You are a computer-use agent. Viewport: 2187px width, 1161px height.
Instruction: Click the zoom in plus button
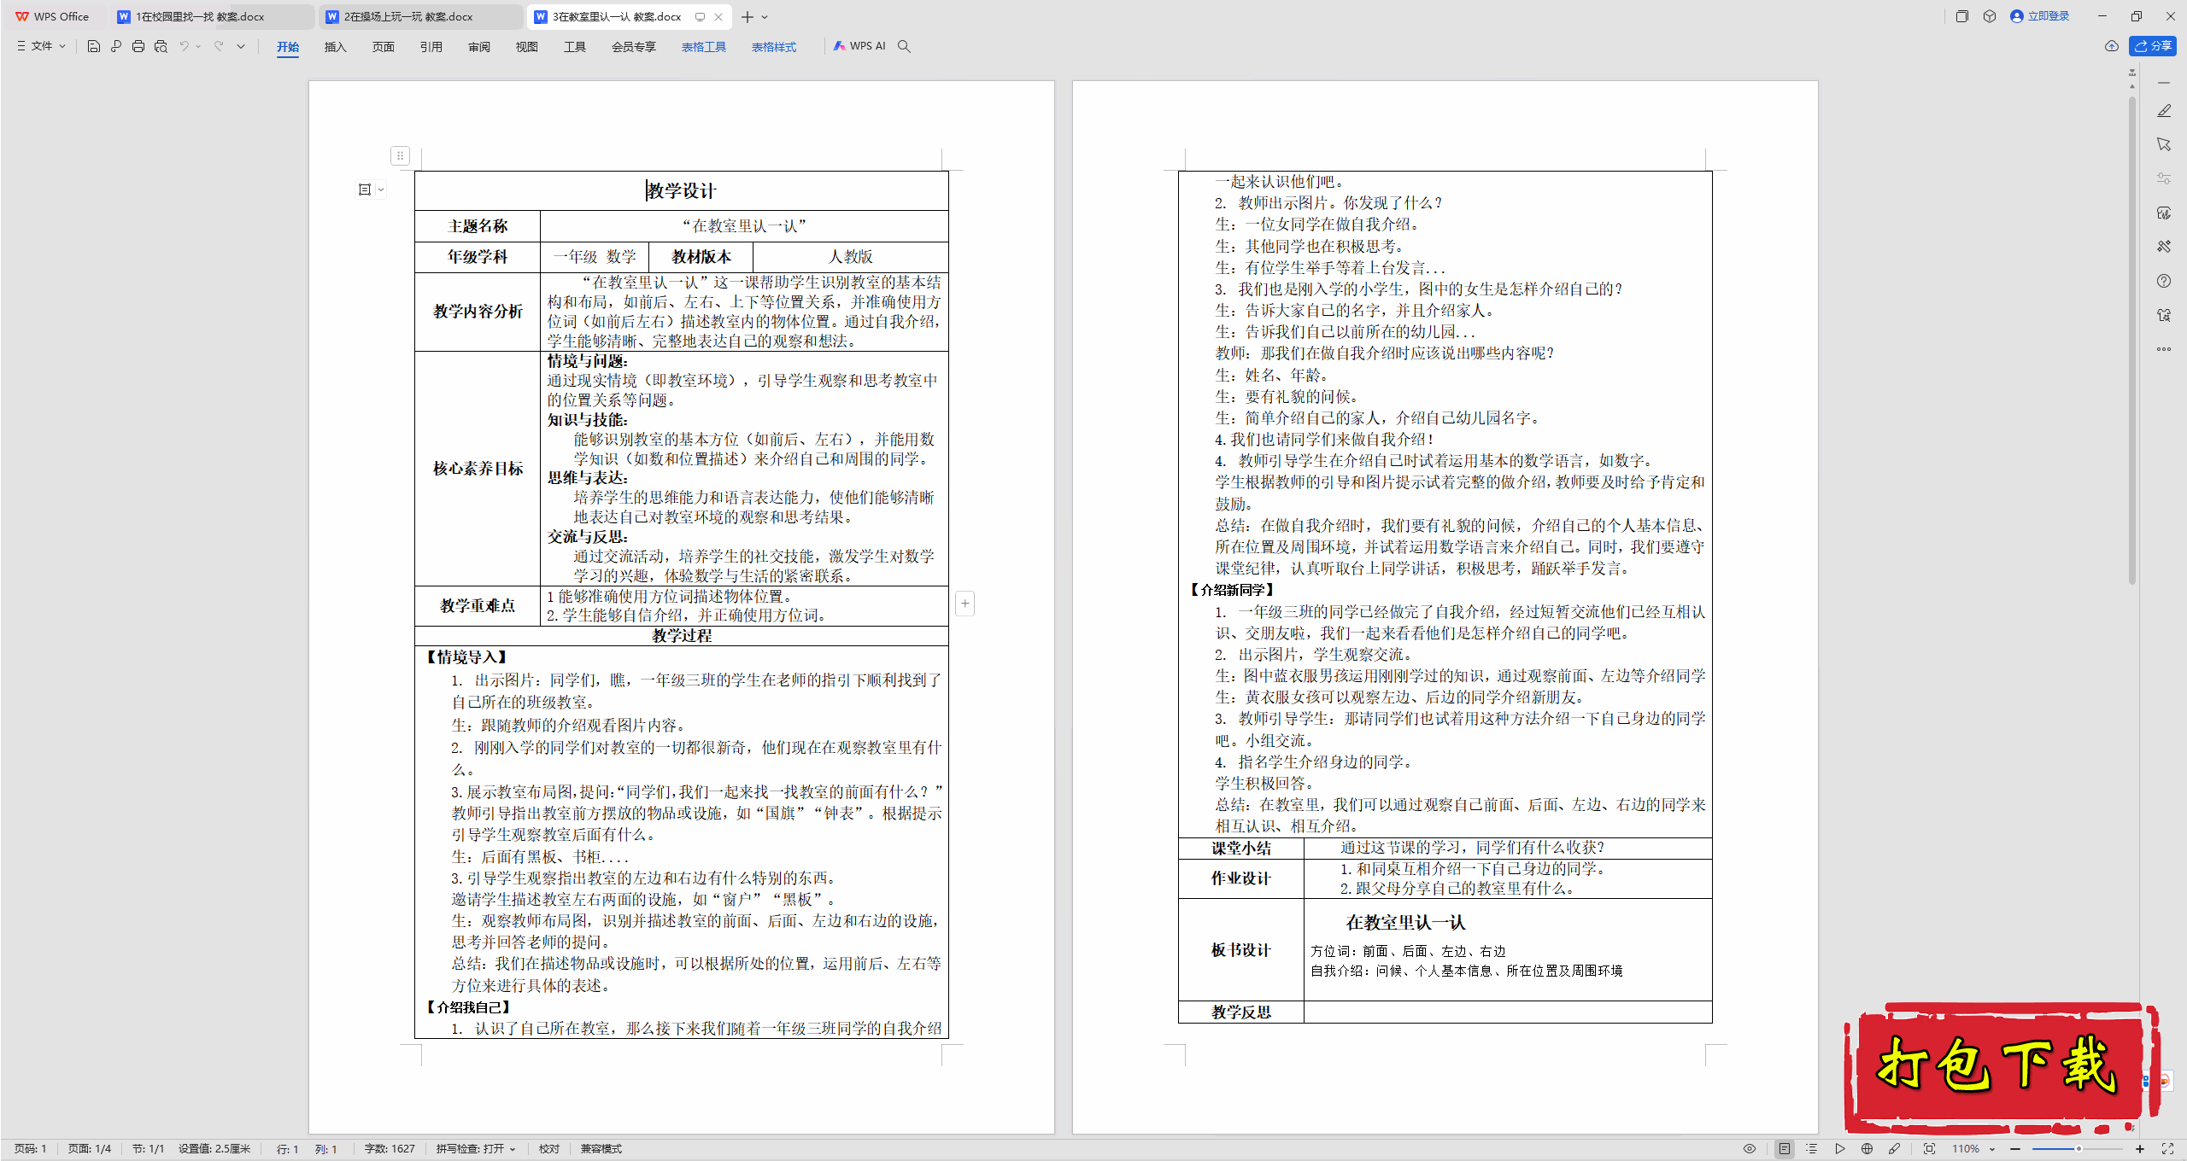point(2140,1149)
